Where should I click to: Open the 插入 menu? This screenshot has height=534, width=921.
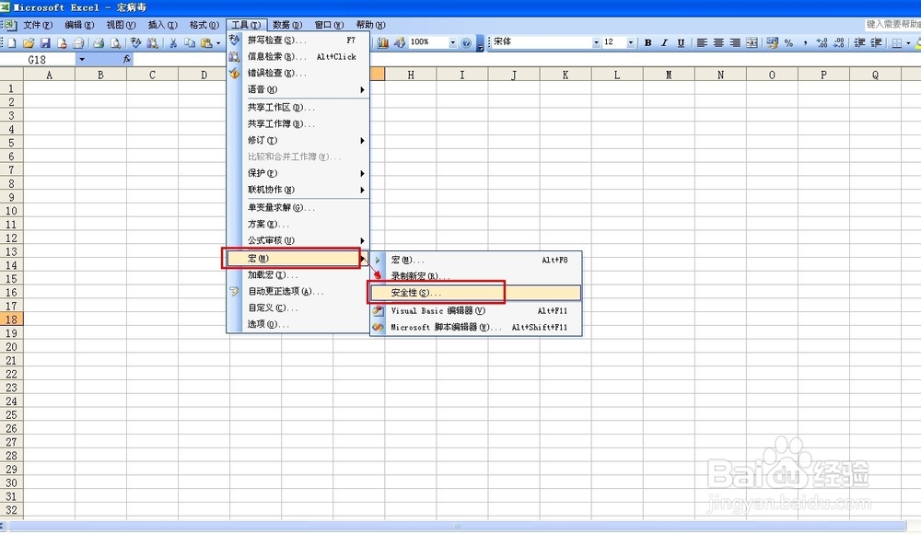163,25
